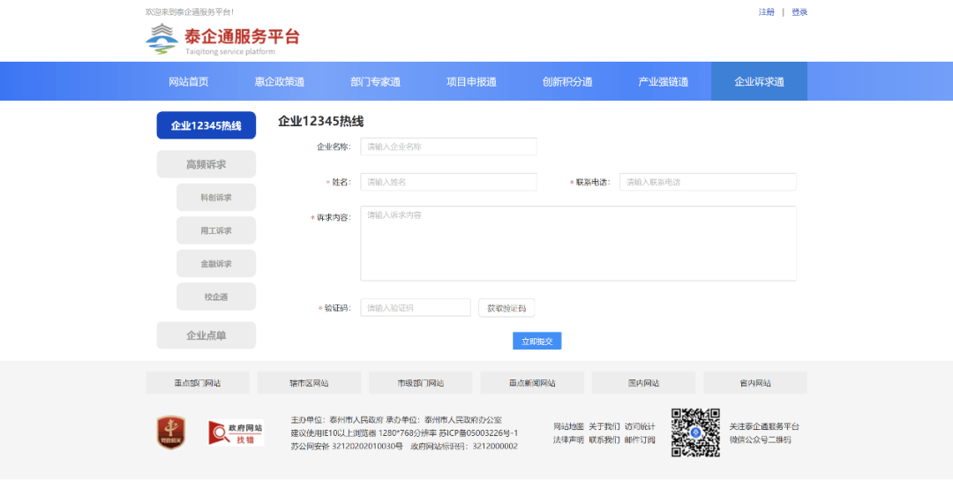Image resolution: width=953 pixels, height=481 pixels.
Task: Submit the form with 立即提交
Action: point(537,342)
